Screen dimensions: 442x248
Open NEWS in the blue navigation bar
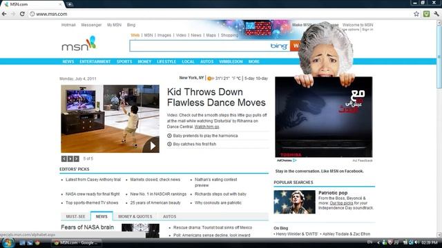tap(68, 61)
